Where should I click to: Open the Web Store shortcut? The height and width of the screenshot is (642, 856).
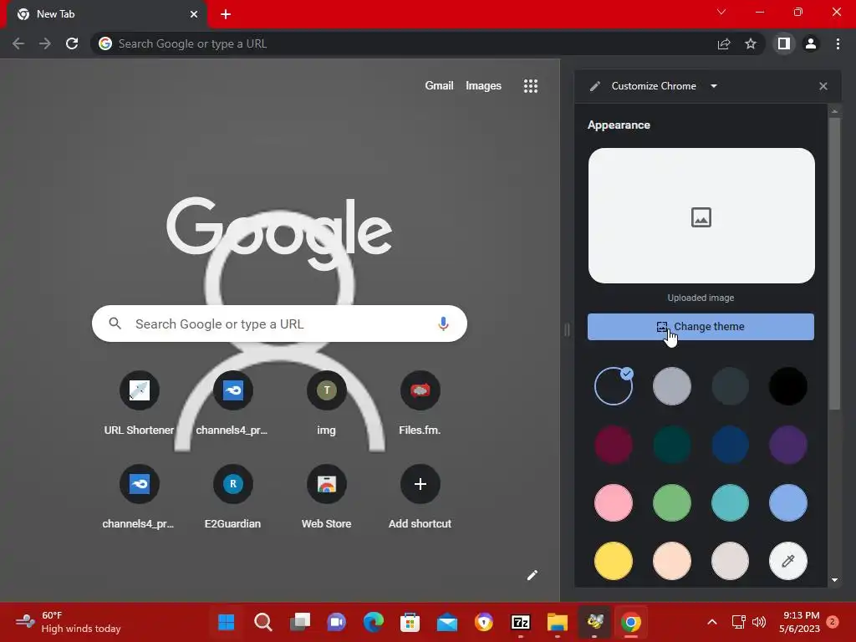point(327,497)
